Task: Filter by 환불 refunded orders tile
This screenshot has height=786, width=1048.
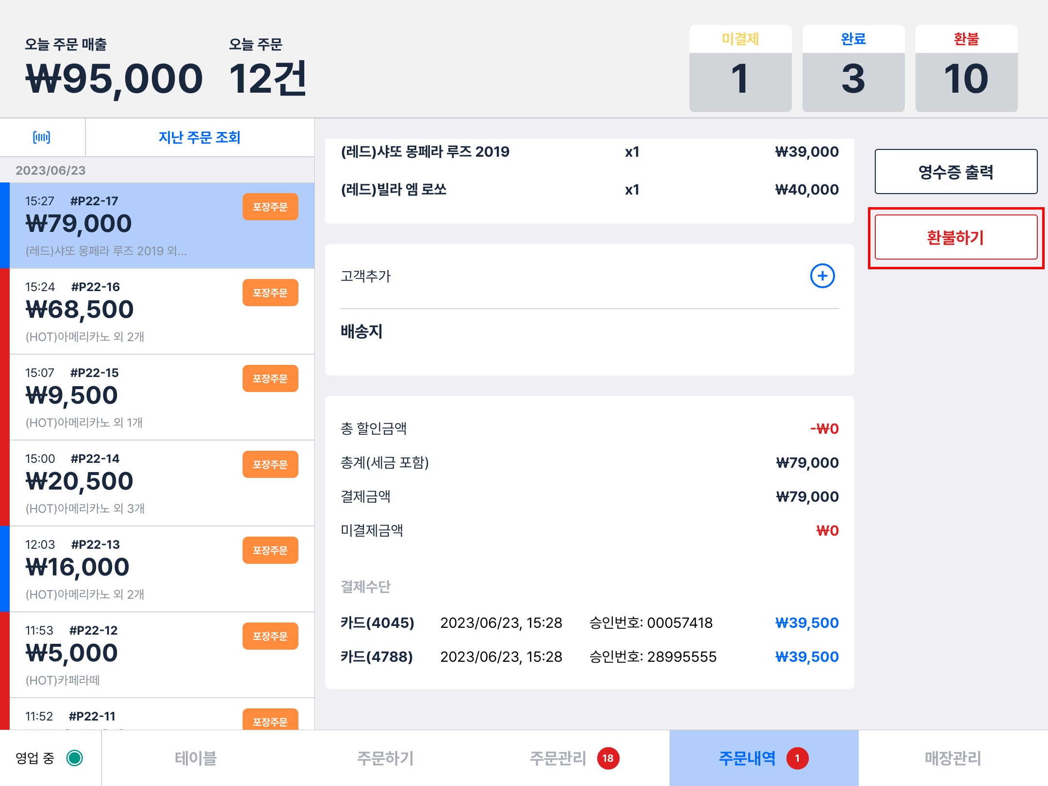Action: (966, 68)
